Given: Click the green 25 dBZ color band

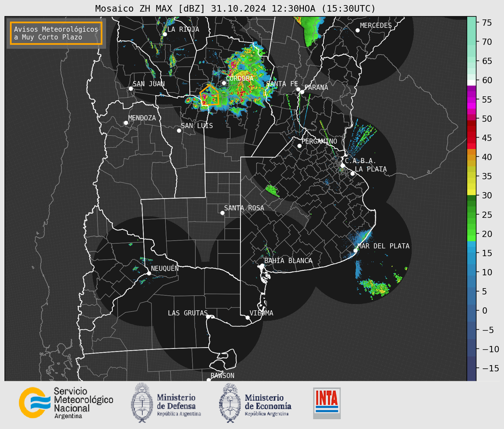Looking at the screenshot, I should [x=471, y=215].
